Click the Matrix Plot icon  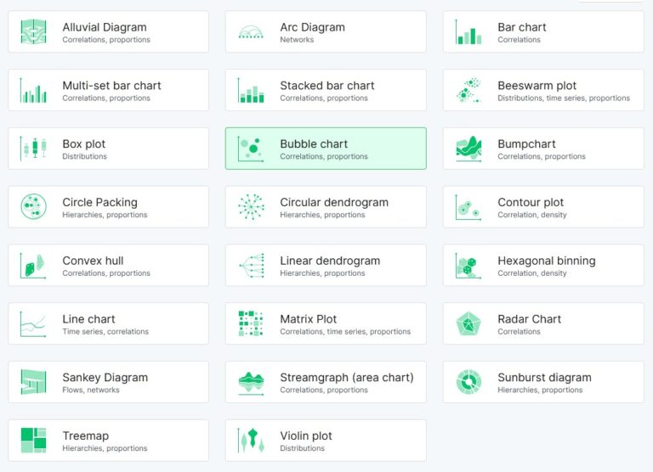point(251,323)
